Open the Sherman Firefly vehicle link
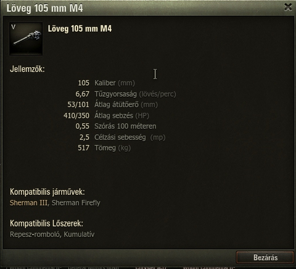296x269 pixels. click(x=76, y=203)
